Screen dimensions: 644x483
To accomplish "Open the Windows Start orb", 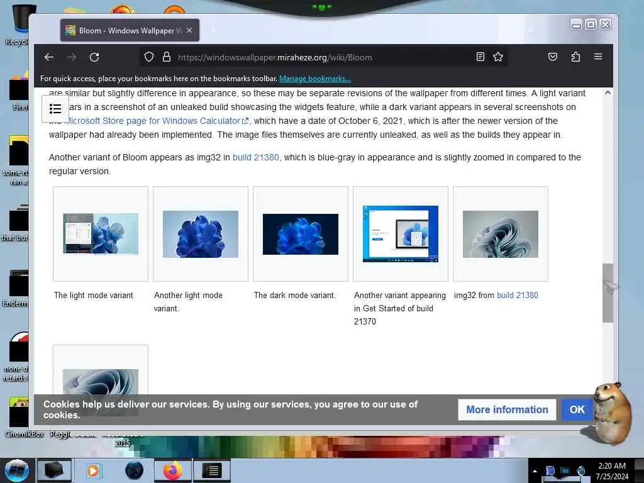I will tap(16, 470).
